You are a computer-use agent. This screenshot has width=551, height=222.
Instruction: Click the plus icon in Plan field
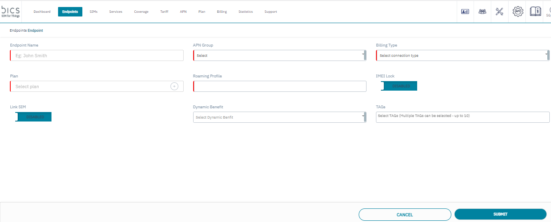pyautogui.click(x=174, y=86)
